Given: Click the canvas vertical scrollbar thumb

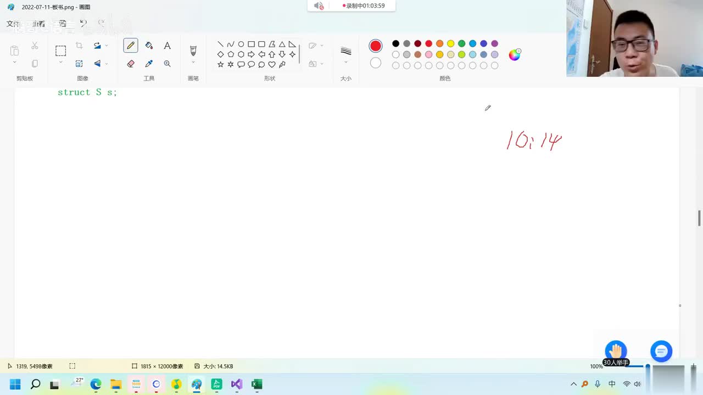Looking at the screenshot, I should pos(699,218).
